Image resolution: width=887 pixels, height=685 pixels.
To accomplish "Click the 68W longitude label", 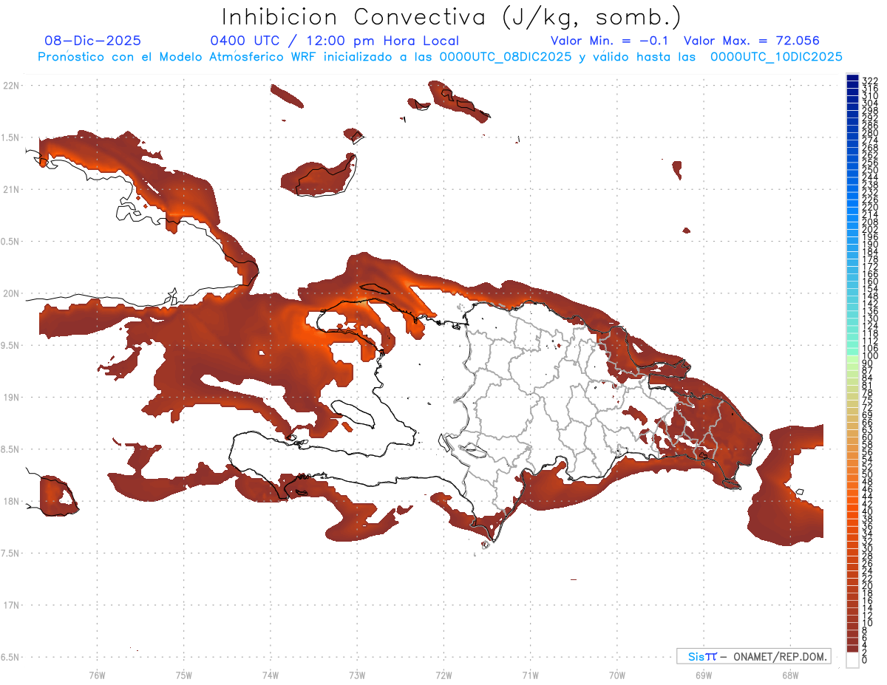I will coord(789,675).
